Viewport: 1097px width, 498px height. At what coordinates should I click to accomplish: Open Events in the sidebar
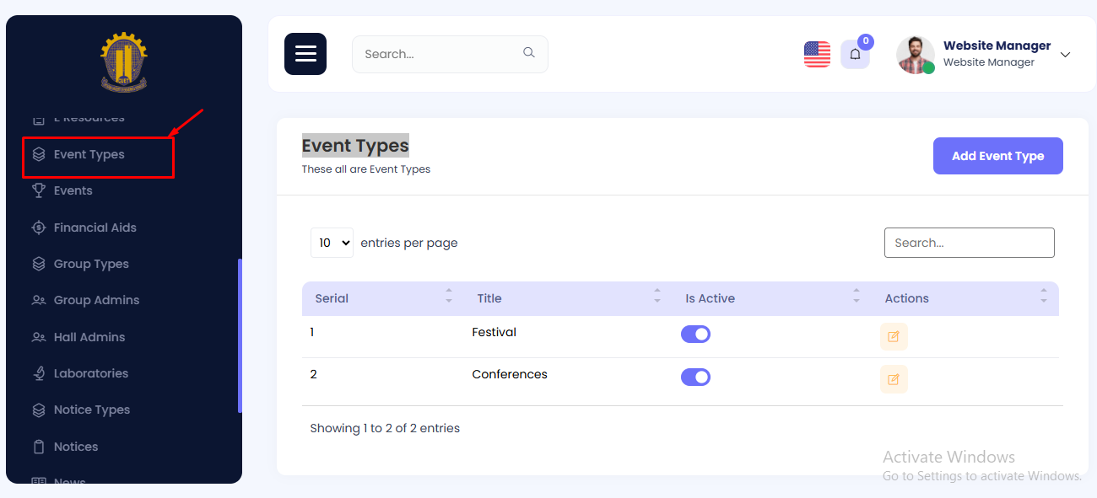click(73, 190)
